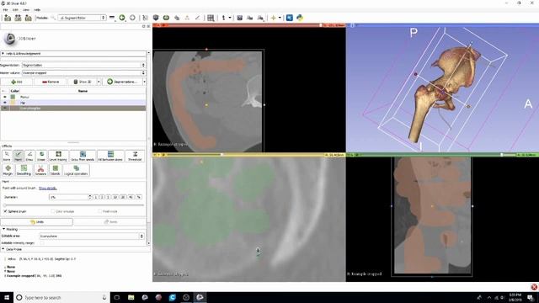Open the Help menu

37,9
